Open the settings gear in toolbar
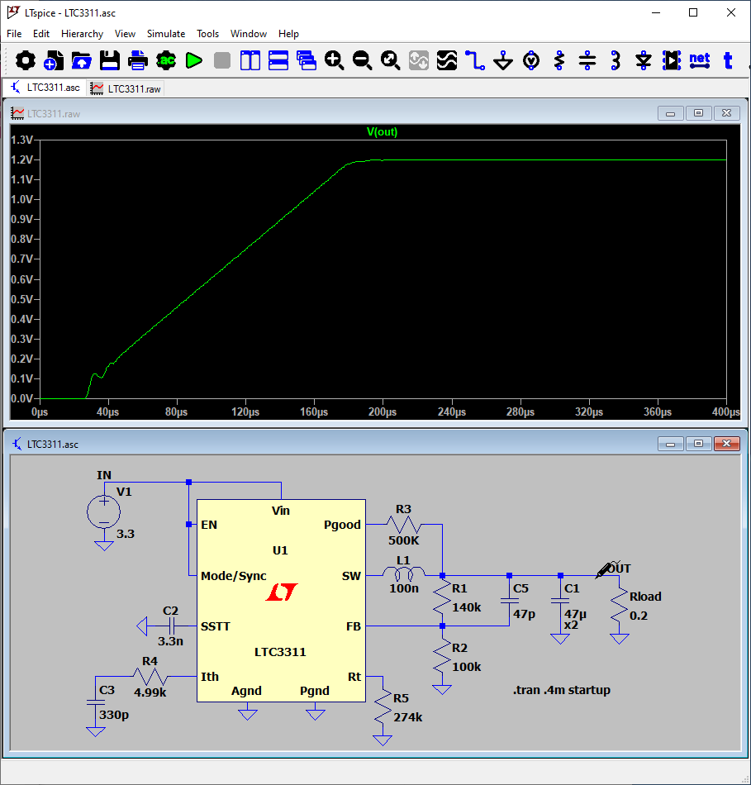751x785 pixels. [x=26, y=60]
